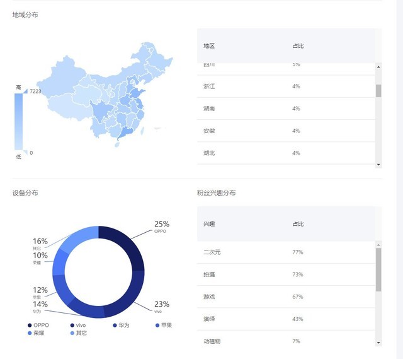Click the map legend top handle 7223
Screen dimensions: 403x359
point(25,91)
